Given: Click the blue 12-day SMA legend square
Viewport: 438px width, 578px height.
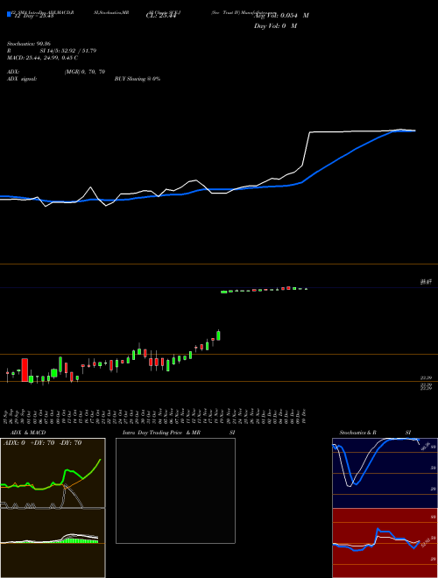Looking at the screenshot, I should (x=9, y=14).
